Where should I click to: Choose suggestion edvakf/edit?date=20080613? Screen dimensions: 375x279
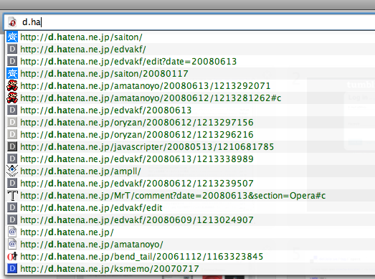pos(190,62)
